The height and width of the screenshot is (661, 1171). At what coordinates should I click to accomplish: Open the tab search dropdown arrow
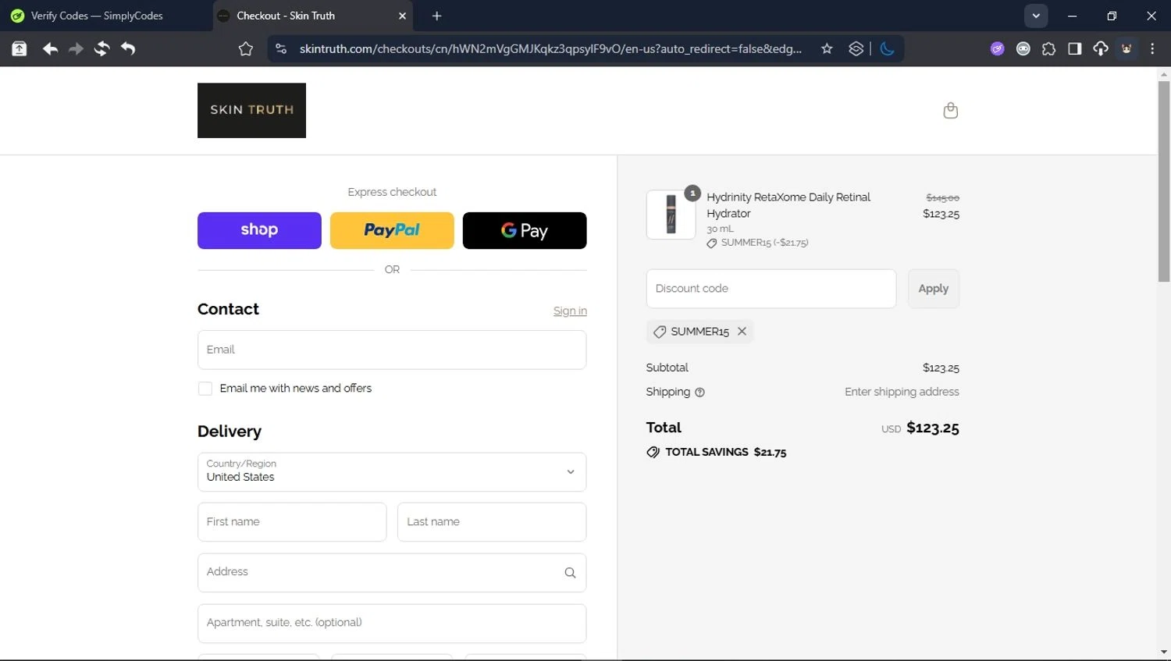[1036, 16]
